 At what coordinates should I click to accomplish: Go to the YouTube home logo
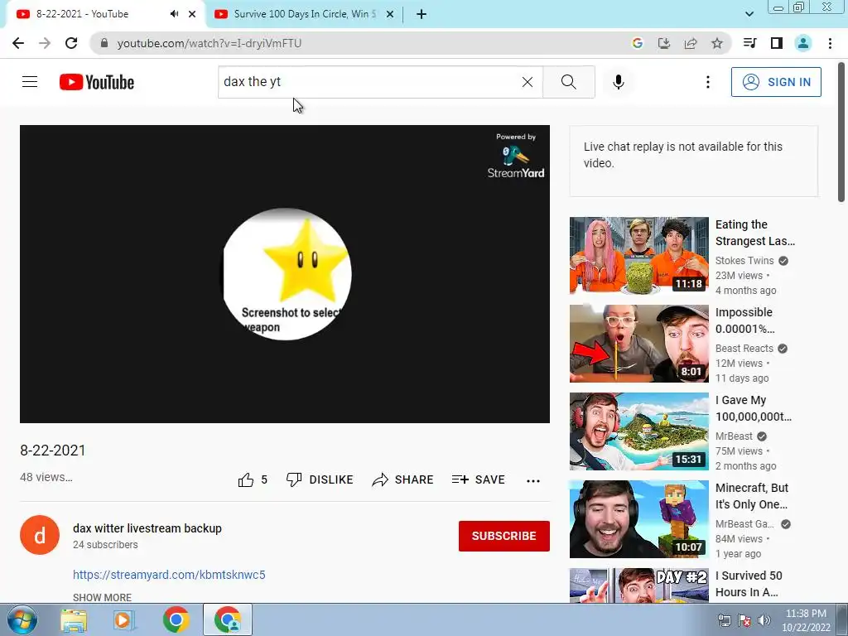[x=97, y=82]
